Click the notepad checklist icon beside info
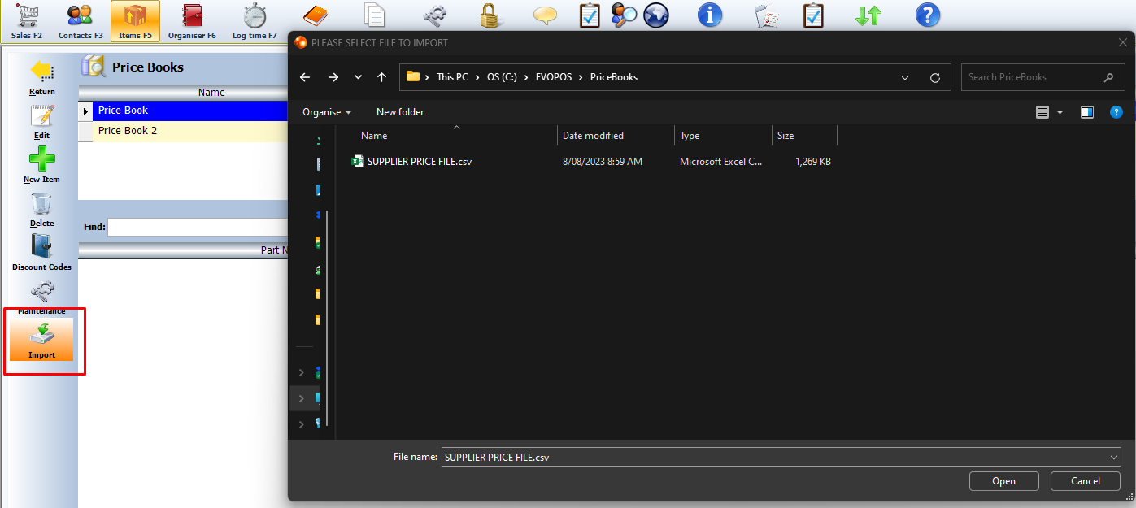Image resolution: width=1136 pixels, height=508 pixels. pos(767,15)
